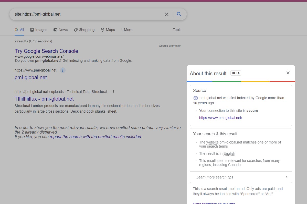Click the BETA badge
The image size is (307, 204).
tap(236, 73)
